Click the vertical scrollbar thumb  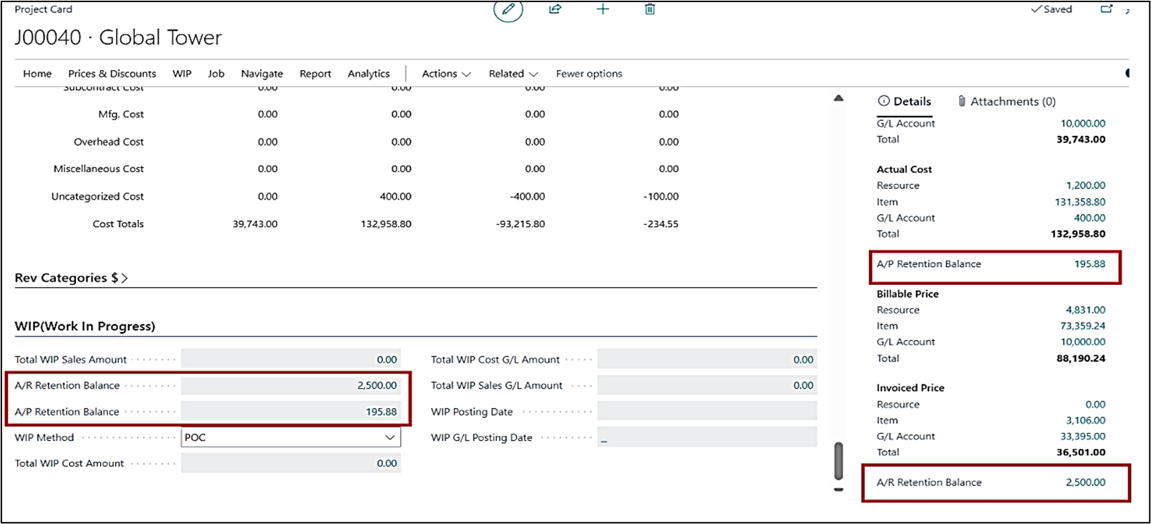[x=838, y=460]
